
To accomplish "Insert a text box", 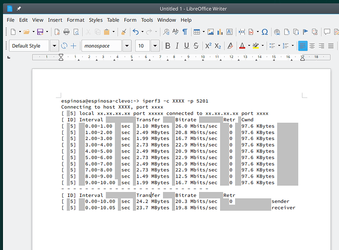I will (229, 32).
